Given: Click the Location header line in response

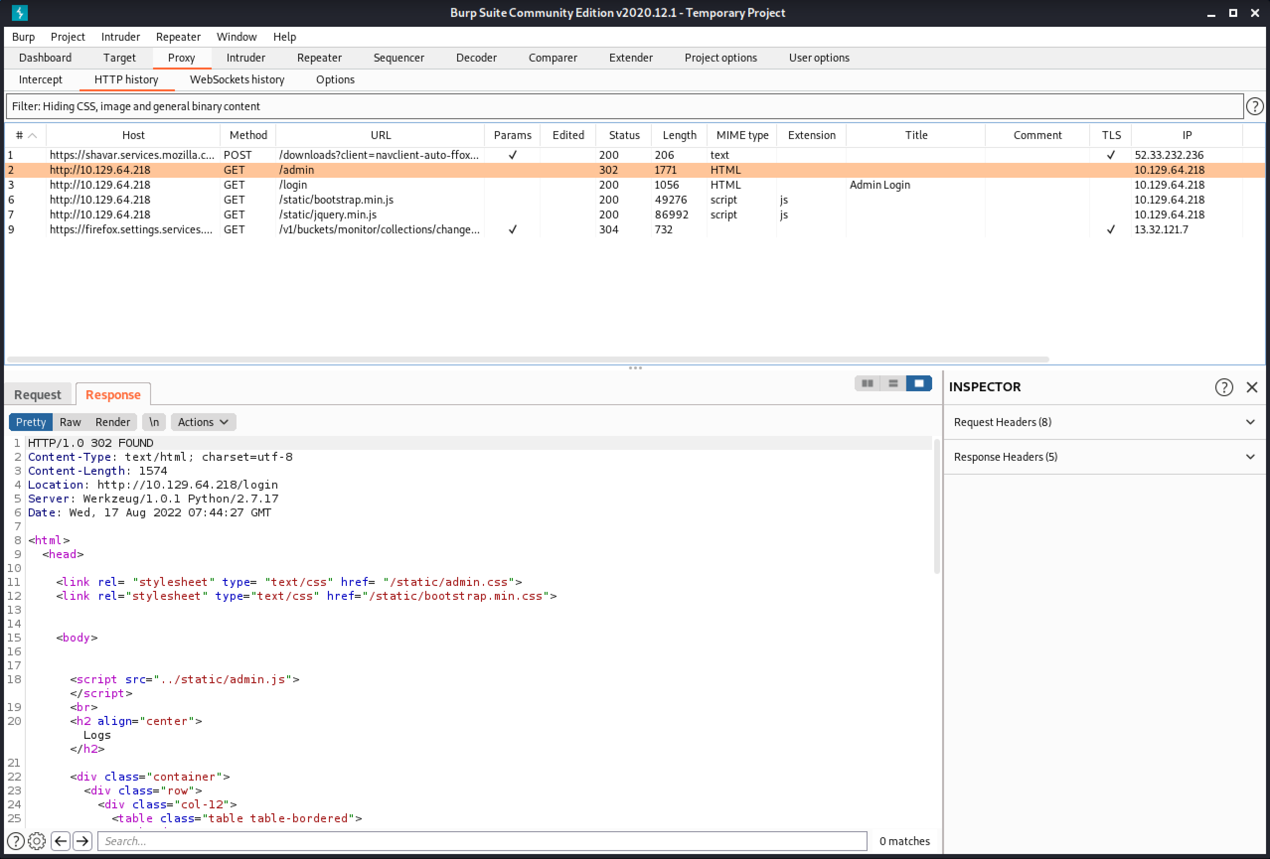Looking at the screenshot, I should click(153, 485).
